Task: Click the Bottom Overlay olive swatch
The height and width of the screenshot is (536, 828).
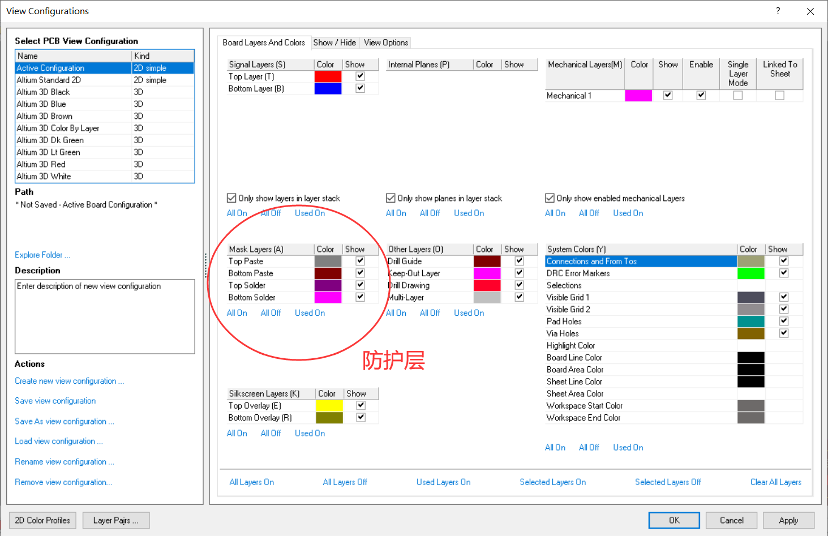Action: [329, 418]
